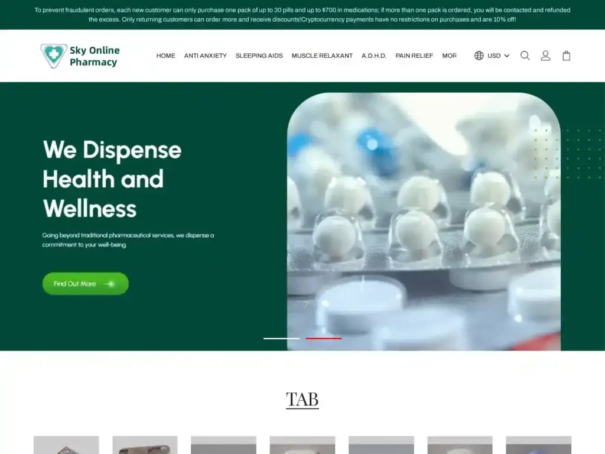Open the A.D.H.D. category
The height and width of the screenshot is (454, 605).
point(374,56)
